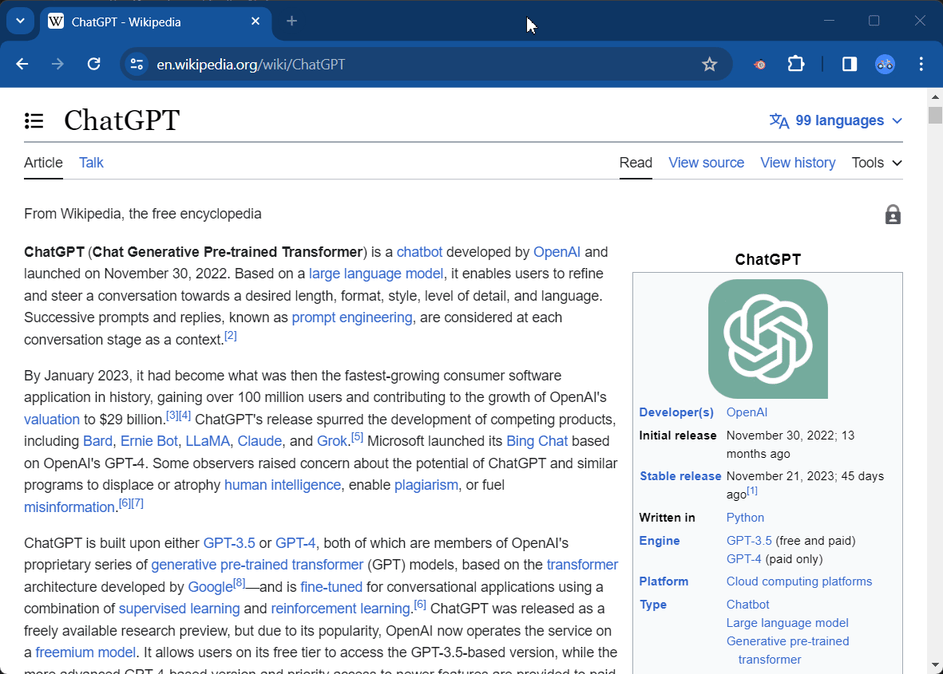Open the valuation link
Image resolution: width=943 pixels, height=674 pixels.
(52, 420)
